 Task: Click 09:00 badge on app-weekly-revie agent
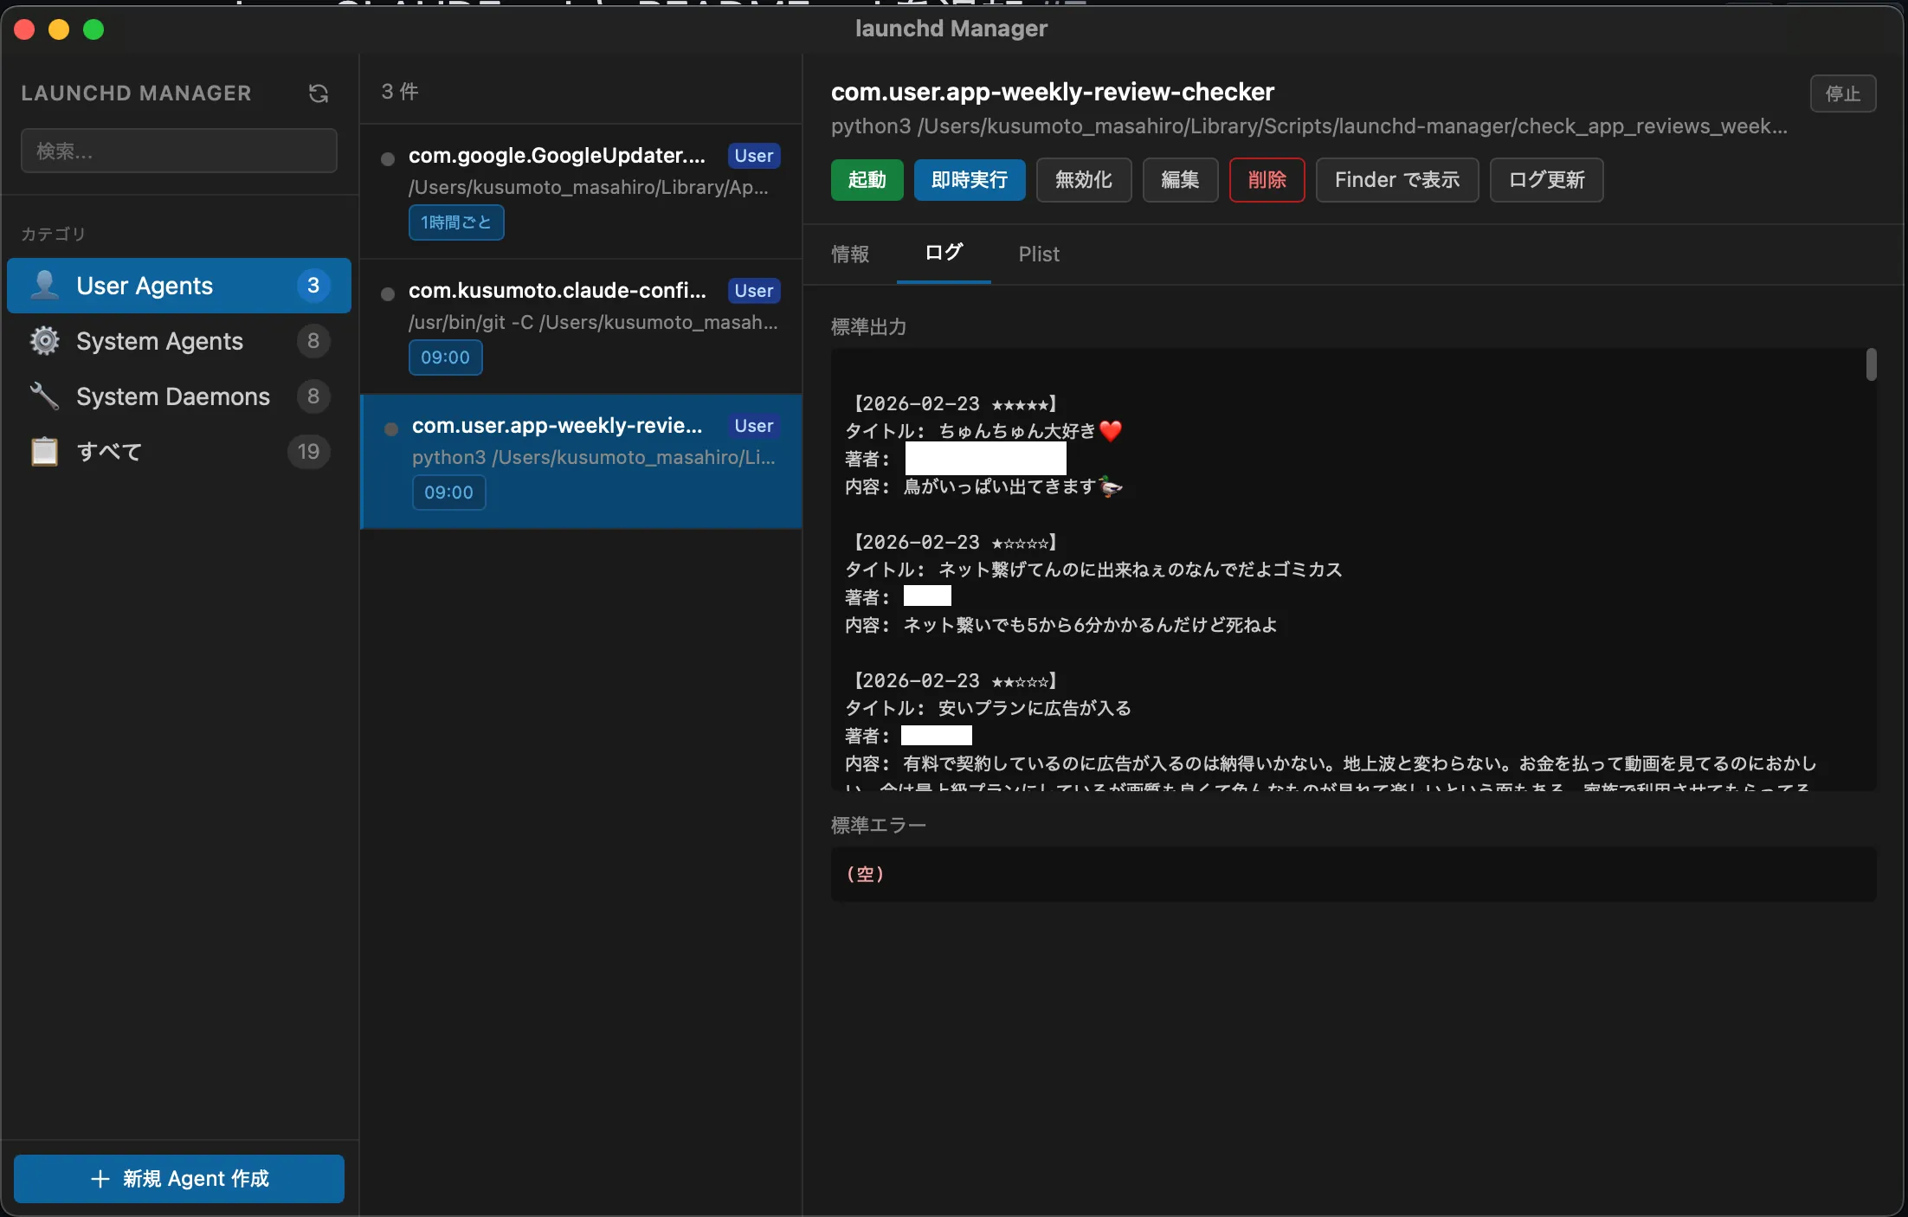point(448,493)
